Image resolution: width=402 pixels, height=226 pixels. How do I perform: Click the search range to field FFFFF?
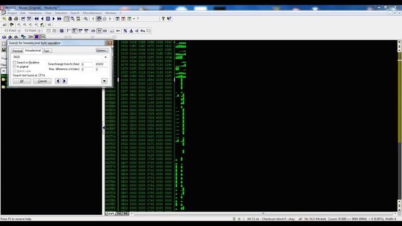(x=101, y=64)
